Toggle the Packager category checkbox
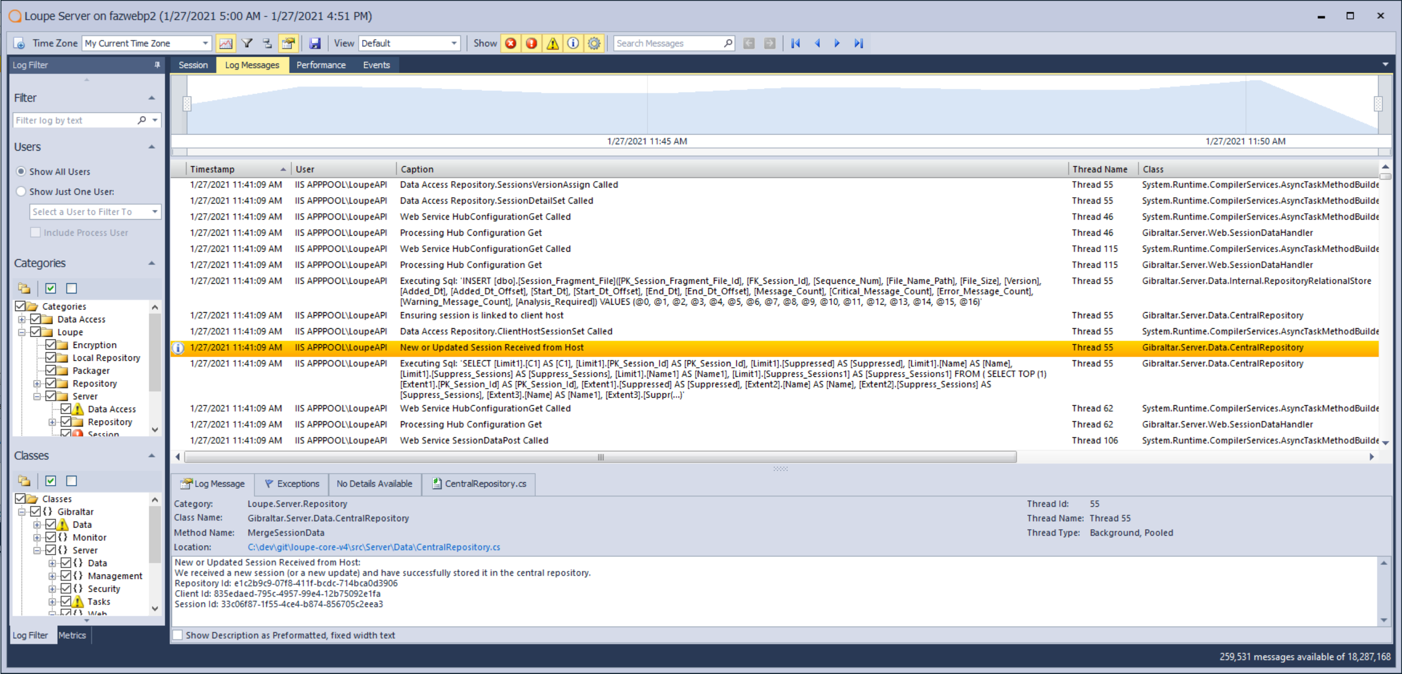Image resolution: width=1402 pixels, height=674 pixels. 51,370
